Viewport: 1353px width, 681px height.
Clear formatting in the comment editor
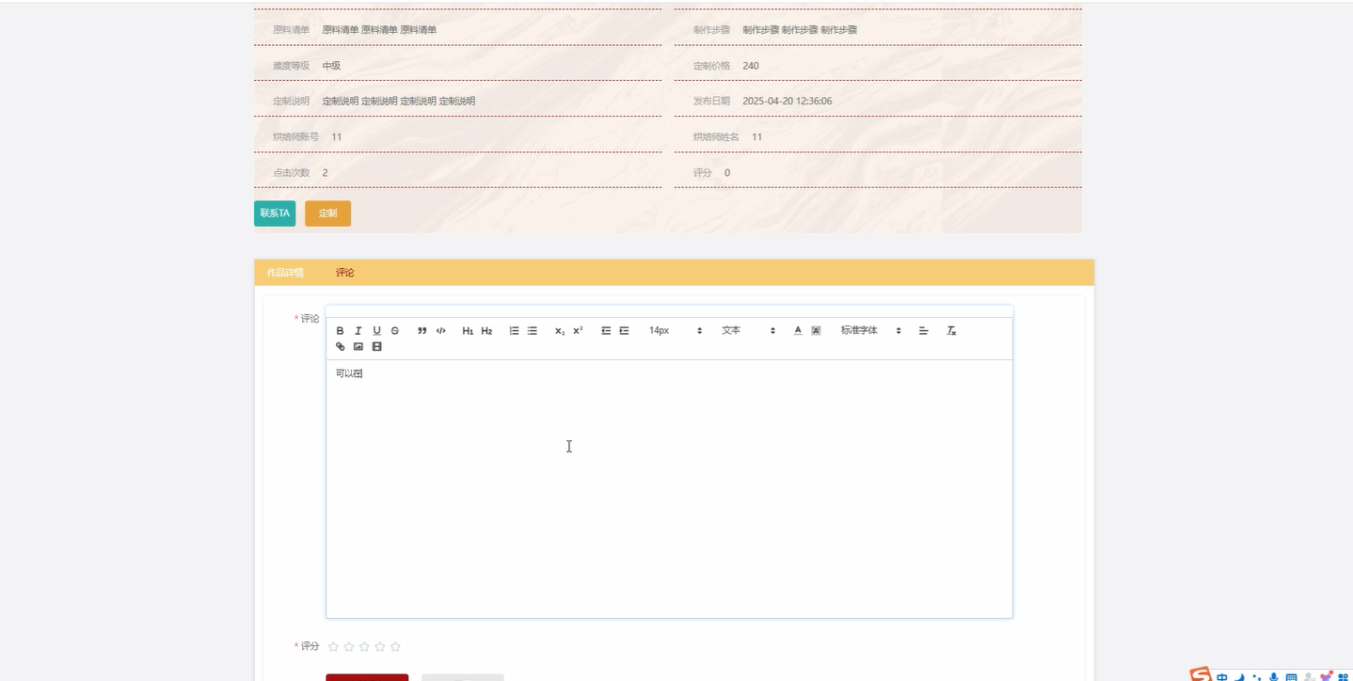tap(951, 331)
